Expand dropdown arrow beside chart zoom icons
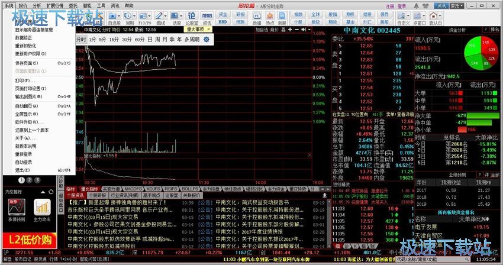This screenshot has height=265, width=503. (309, 30)
